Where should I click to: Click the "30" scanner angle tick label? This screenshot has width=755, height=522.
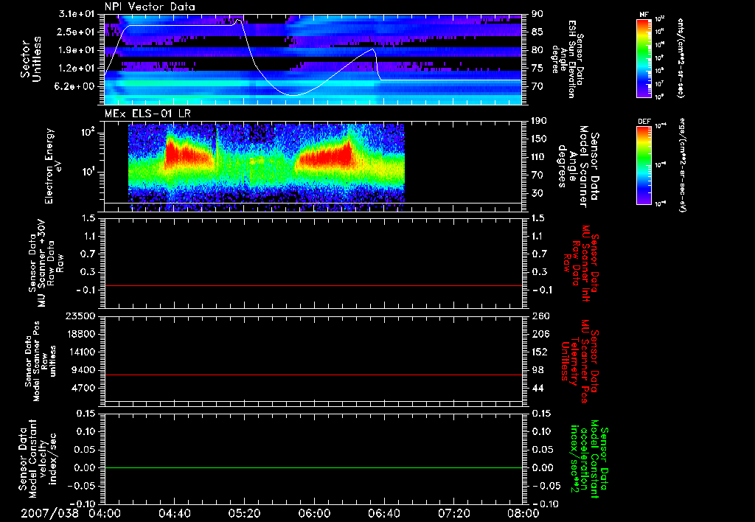pyautogui.click(x=537, y=193)
